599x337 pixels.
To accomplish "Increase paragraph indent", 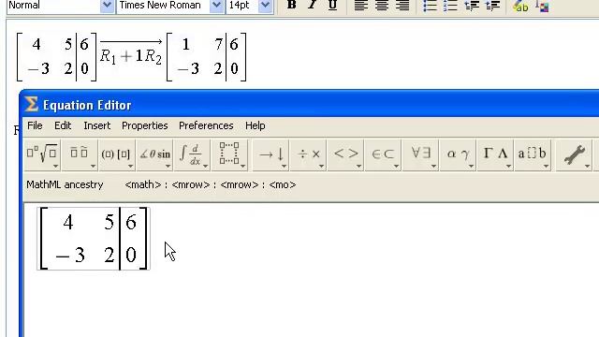I will point(492,5).
